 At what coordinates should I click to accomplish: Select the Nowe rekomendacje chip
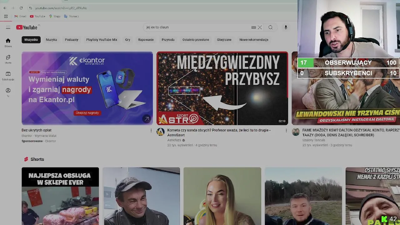(x=254, y=40)
